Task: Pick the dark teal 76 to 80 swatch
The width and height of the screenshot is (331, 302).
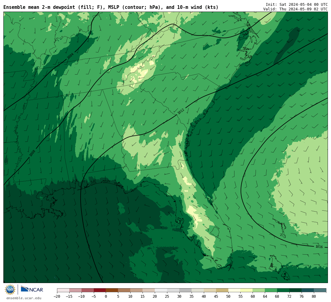Action: pyautogui.click(x=308, y=290)
